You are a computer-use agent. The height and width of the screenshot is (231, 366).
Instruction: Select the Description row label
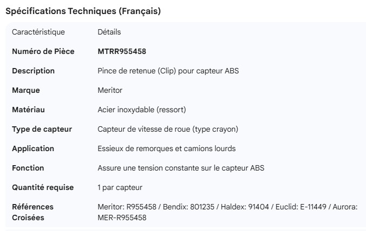[x=33, y=71]
